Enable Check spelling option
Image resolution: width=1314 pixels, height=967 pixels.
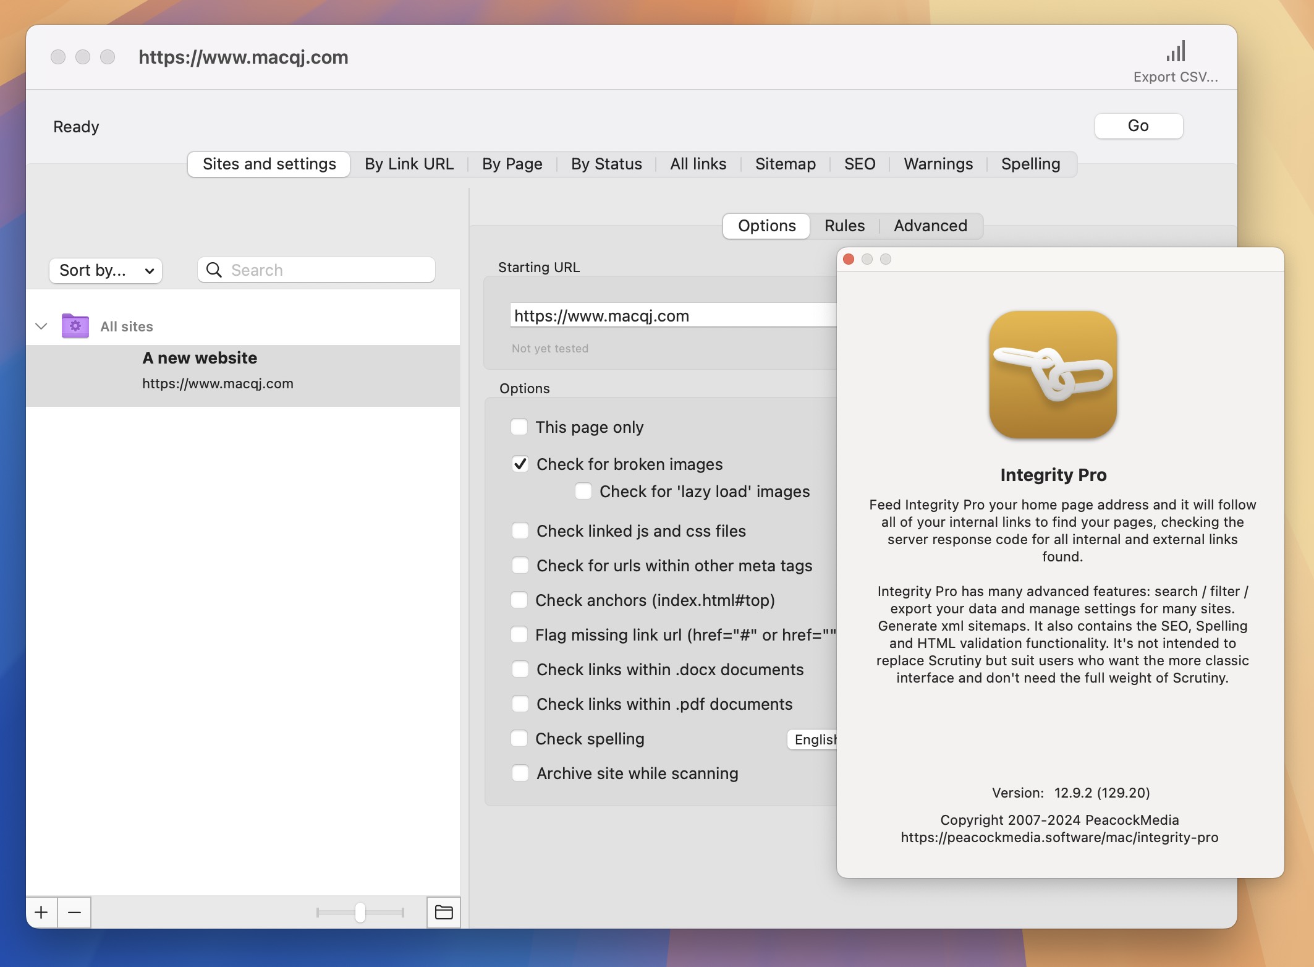point(519,738)
